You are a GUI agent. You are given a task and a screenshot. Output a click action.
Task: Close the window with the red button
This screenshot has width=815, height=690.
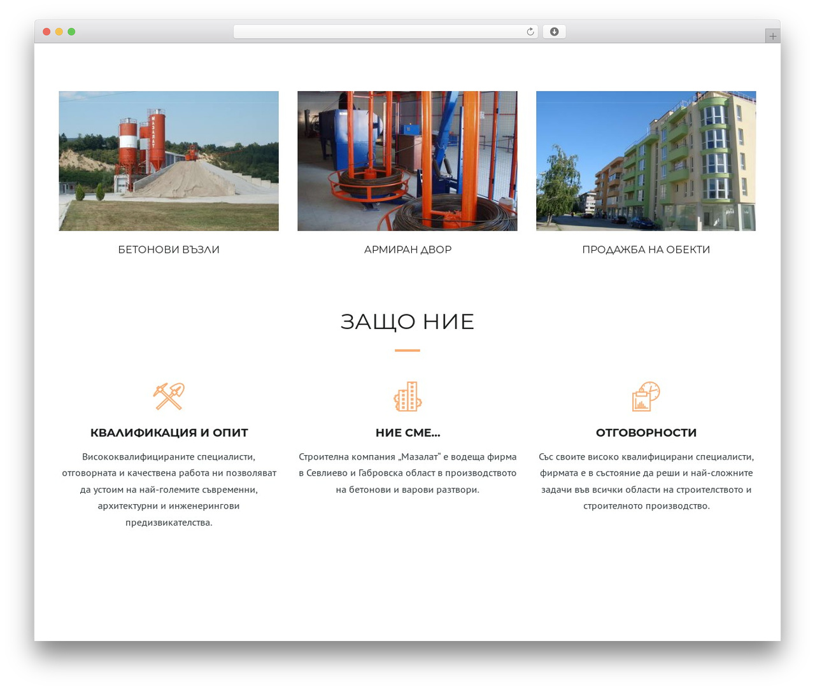[46, 32]
